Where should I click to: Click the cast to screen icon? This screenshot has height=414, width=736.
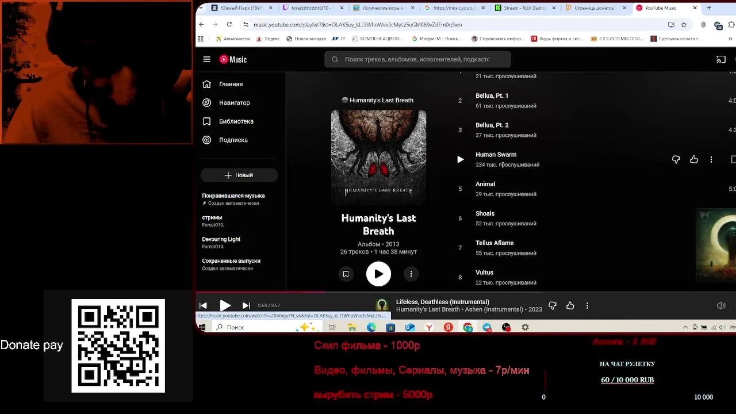(721, 59)
